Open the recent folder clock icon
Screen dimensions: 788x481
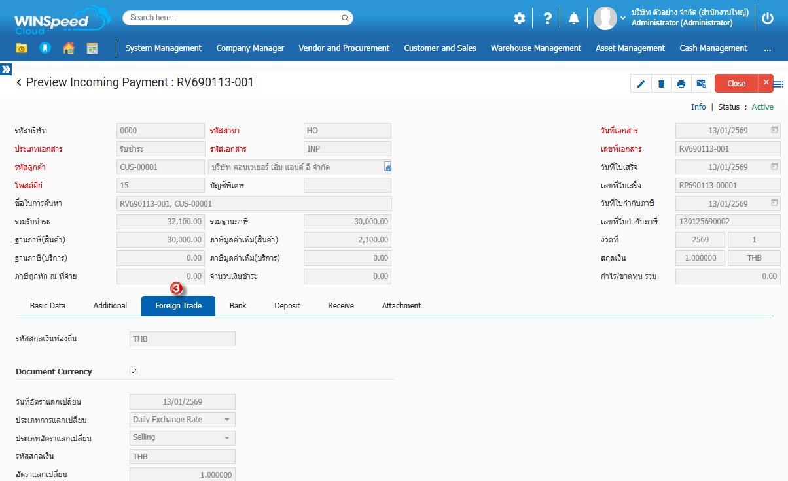(x=22, y=48)
